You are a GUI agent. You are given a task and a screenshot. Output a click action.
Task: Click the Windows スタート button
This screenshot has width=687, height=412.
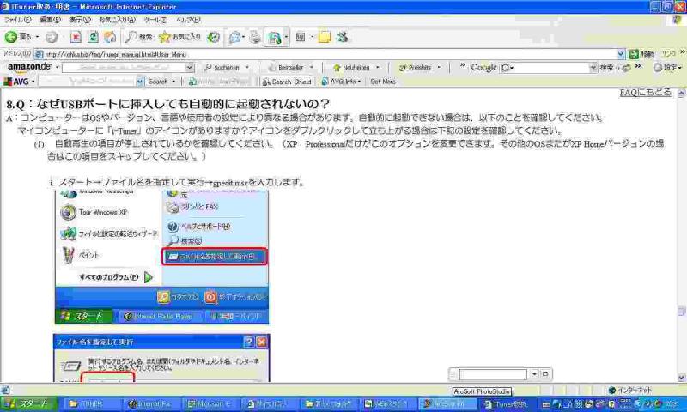pos(27,404)
